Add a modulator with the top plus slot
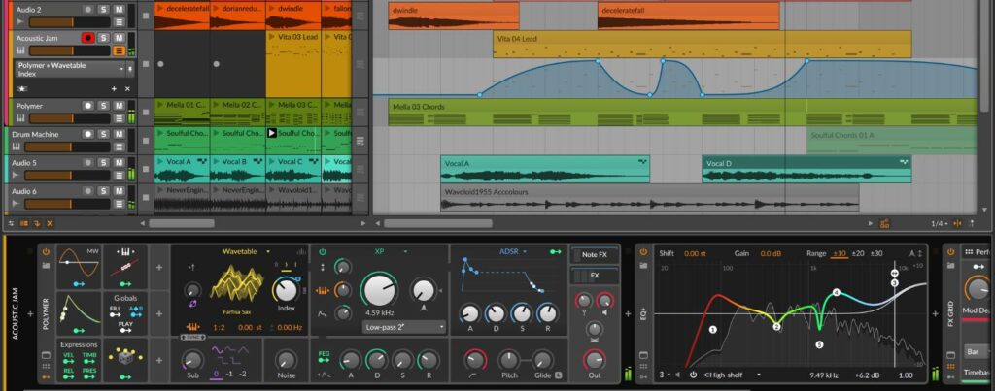The width and height of the screenshot is (995, 391). (158, 267)
